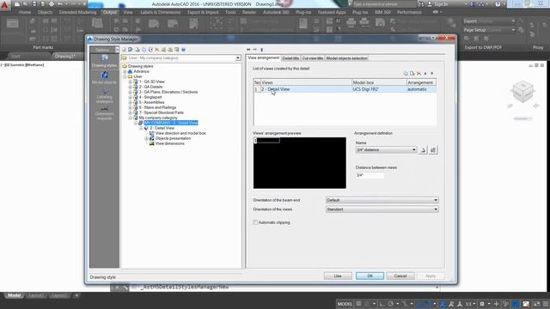Click the first new-style icon in tree toolbar

[x=124, y=50]
